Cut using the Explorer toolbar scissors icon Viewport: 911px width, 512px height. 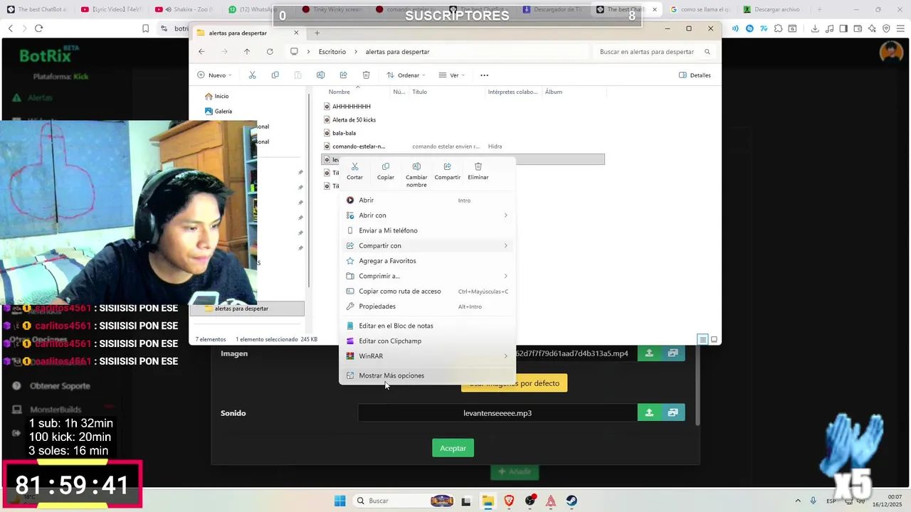[x=252, y=75]
